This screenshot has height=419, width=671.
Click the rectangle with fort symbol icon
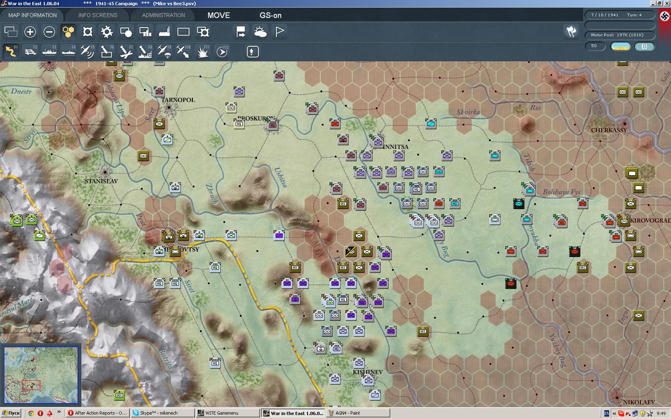click(202, 32)
